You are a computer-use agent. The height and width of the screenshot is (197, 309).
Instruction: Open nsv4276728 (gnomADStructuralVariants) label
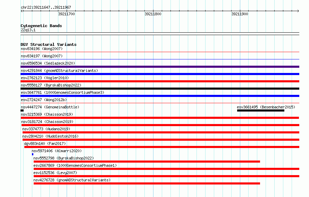[x=72, y=180]
